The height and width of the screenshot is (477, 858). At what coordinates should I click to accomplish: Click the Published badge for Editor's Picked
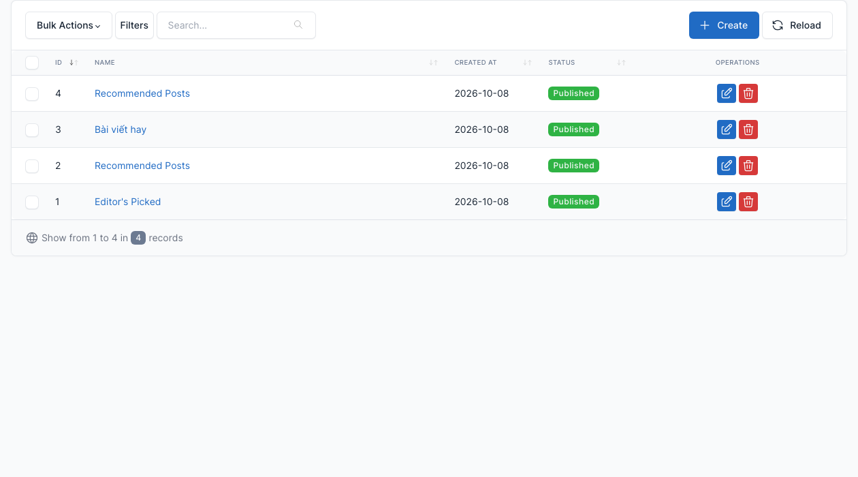coord(573,202)
